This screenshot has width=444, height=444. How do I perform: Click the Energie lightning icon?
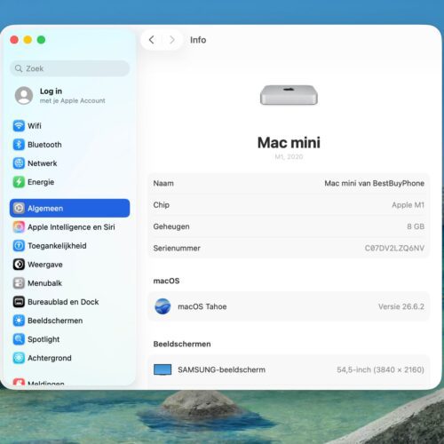[19, 182]
